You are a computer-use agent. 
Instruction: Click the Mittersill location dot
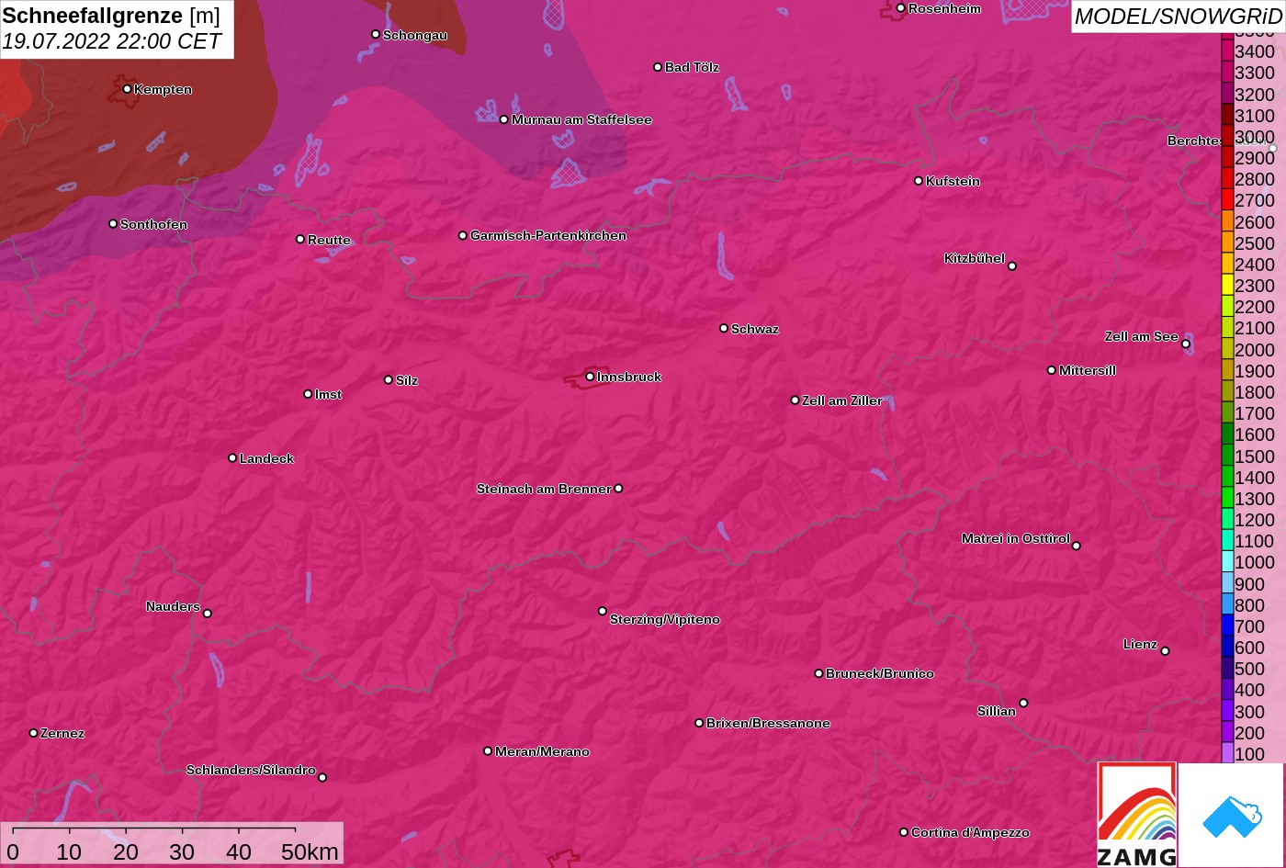[1052, 370]
